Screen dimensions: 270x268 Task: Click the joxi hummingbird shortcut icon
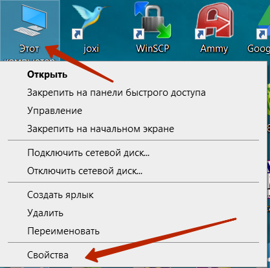[90, 22]
